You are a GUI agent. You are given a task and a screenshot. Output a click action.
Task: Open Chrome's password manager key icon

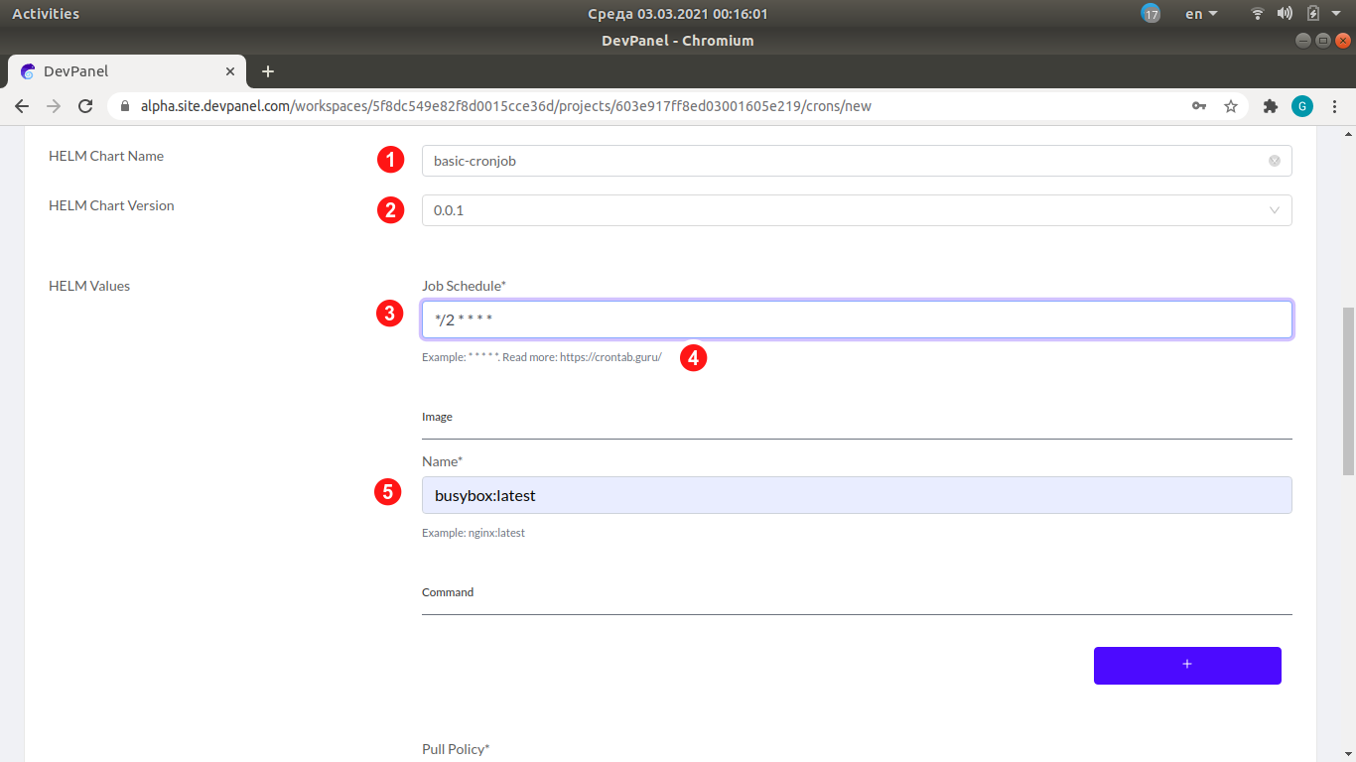coord(1199,105)
